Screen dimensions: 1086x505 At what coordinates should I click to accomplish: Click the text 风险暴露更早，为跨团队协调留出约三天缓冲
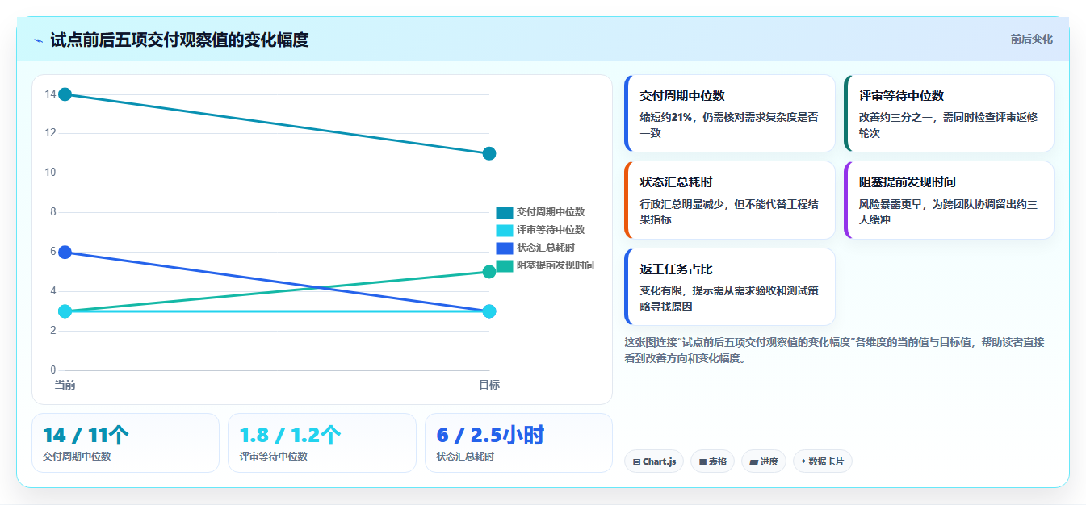tap(948, 211)
